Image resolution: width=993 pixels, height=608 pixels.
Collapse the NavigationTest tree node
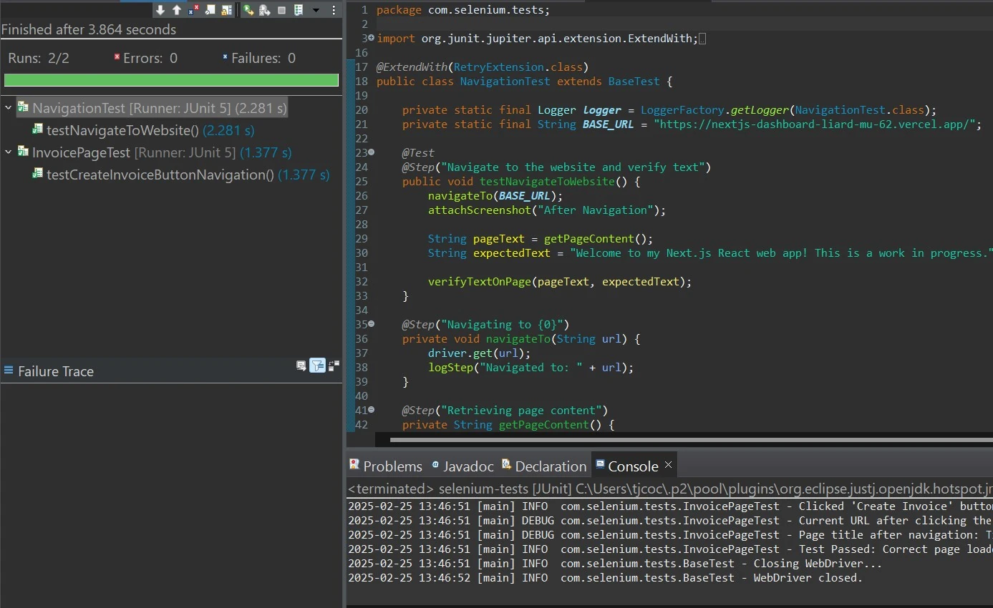click(9, 108)
